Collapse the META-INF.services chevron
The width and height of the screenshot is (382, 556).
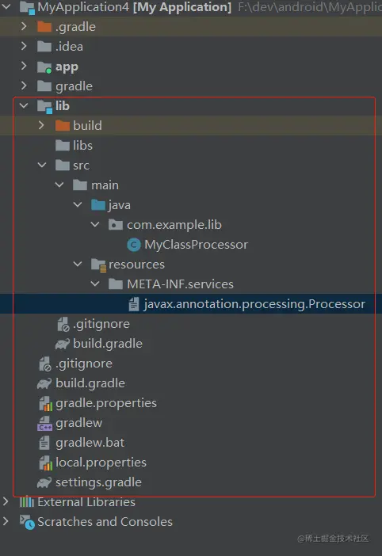95,284
